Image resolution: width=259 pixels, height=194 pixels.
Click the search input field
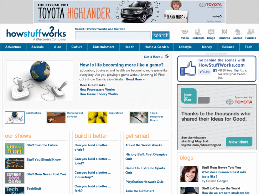point(113,36)
